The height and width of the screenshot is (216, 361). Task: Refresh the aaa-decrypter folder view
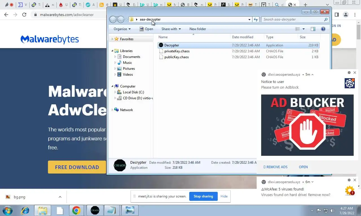(256, 19)
